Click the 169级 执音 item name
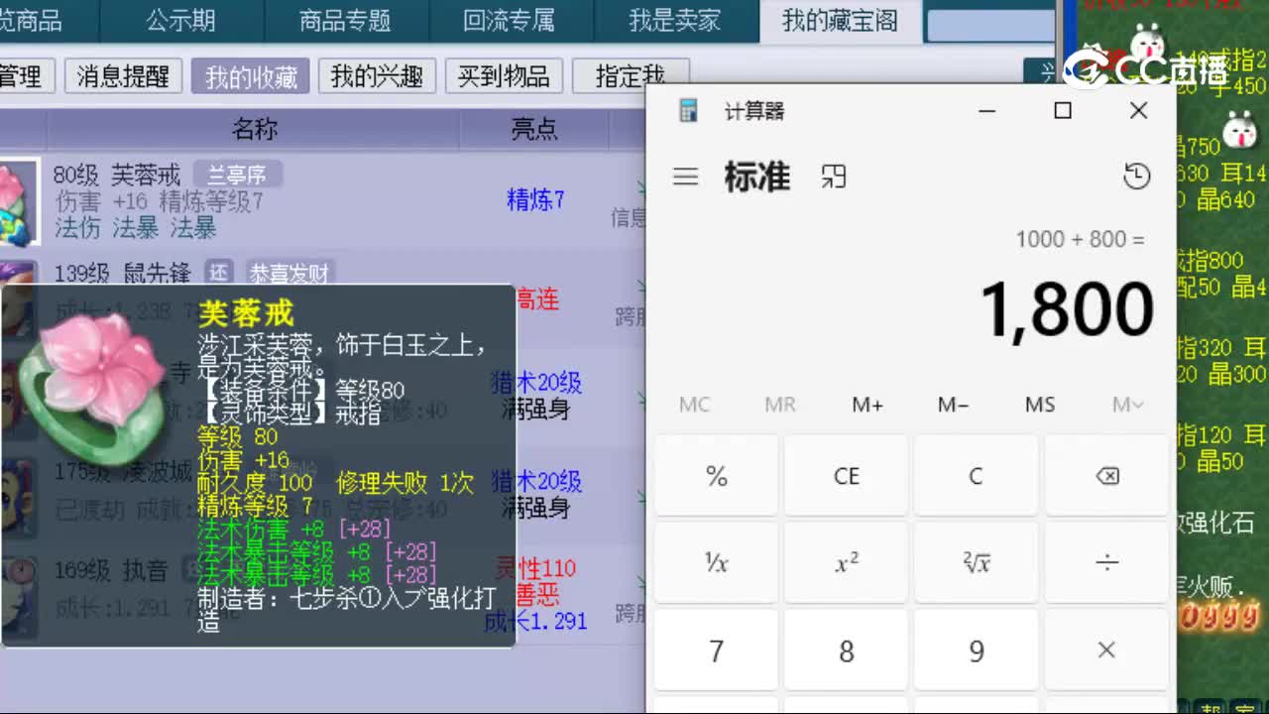Viewport: 1269px width, 714px height. pyautogui.click(x=111, y=571)
